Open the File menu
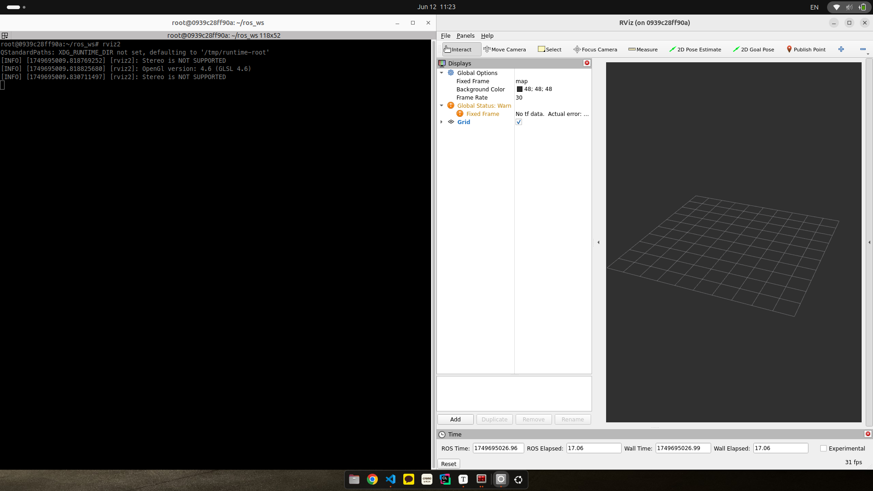The image size is (873, 491). pos(445,36)
